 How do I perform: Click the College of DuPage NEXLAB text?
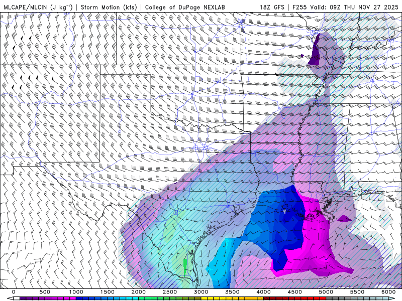coord(185,7)
